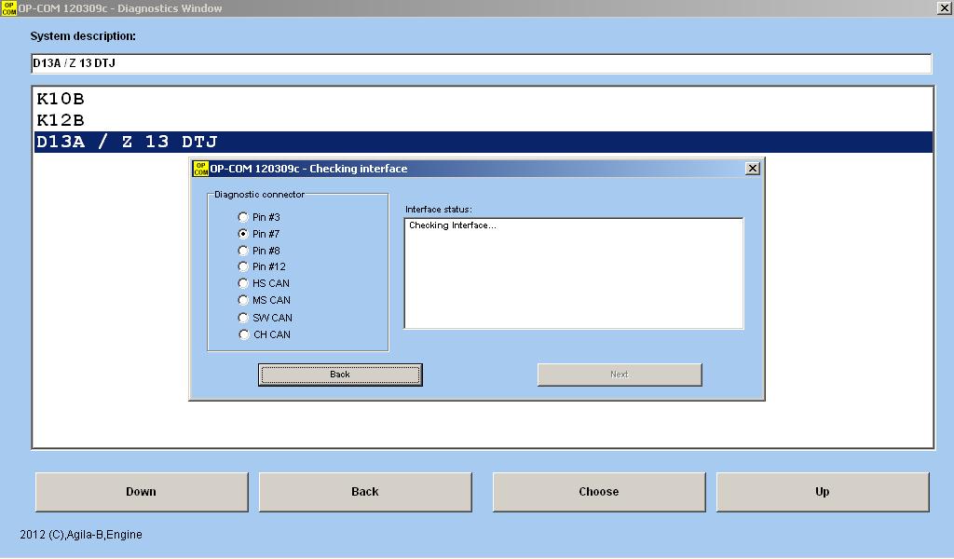This screenshot has height=559, width=954.
Task: Close the Checking interface dialog
Action: pos(753,169)
